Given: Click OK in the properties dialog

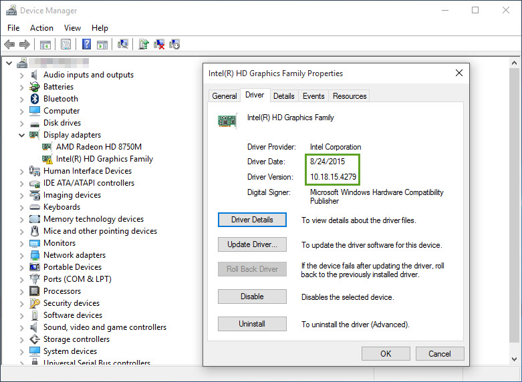Looking at the screenshot, I should tap(386, 354).
